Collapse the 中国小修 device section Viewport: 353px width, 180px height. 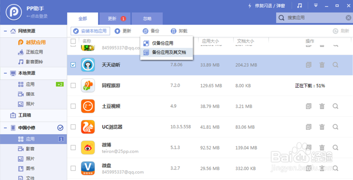click(5, 128)
